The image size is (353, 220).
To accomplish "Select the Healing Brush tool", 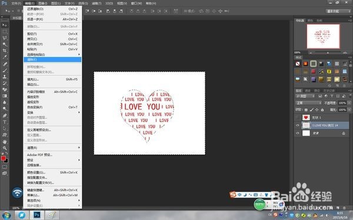I will (5, 64).
